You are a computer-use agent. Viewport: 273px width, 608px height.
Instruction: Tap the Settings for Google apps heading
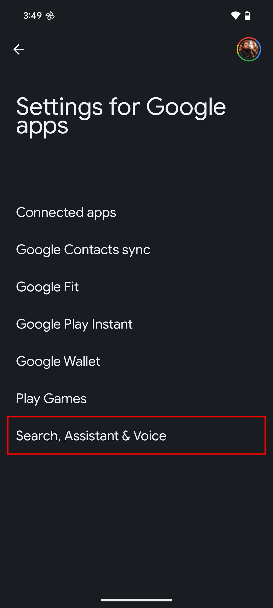click(x=121, y=116)
